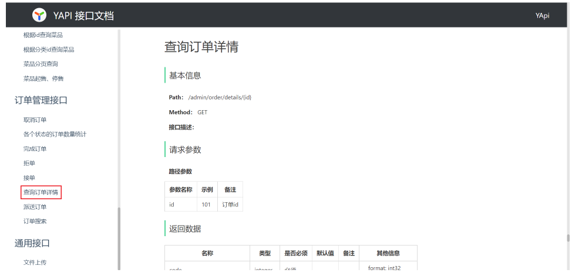Click the page's right vertical scrollbar thumb
Screen dimensions: 582x276
tap(568, 238)
